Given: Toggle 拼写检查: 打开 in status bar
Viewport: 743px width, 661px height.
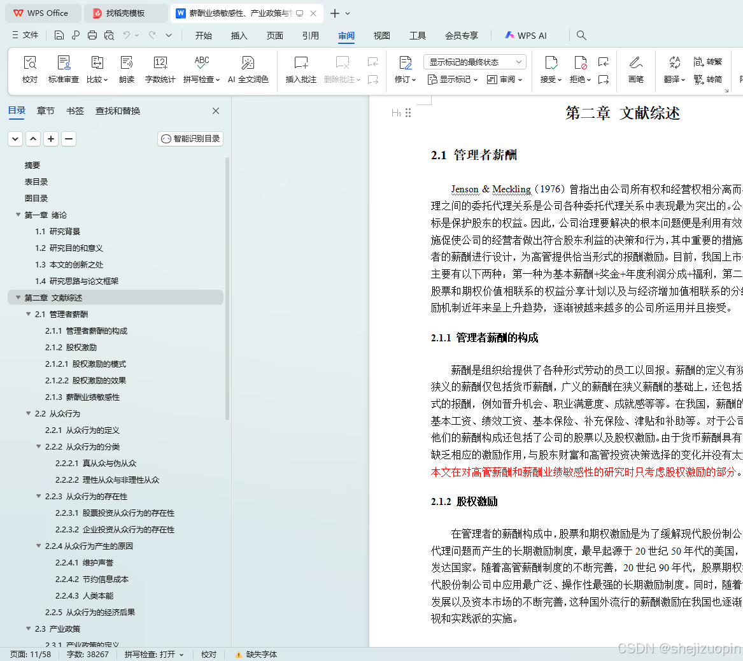Looking at the screenshot, I should click(x=154, y=655).
